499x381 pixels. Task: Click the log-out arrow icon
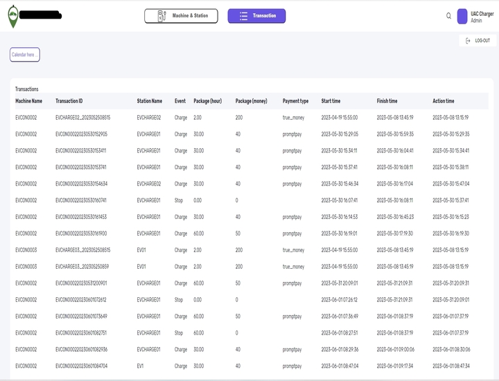click(x=469, y=41)
